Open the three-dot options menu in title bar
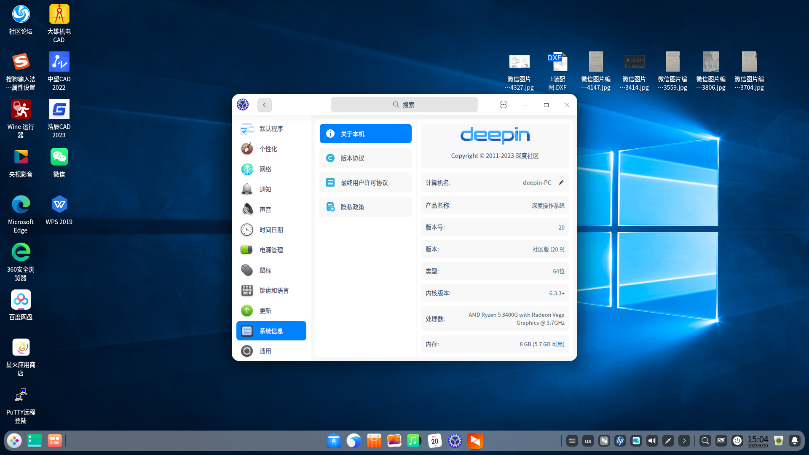The width and height of the screenshot is (809, 455). 504,105
